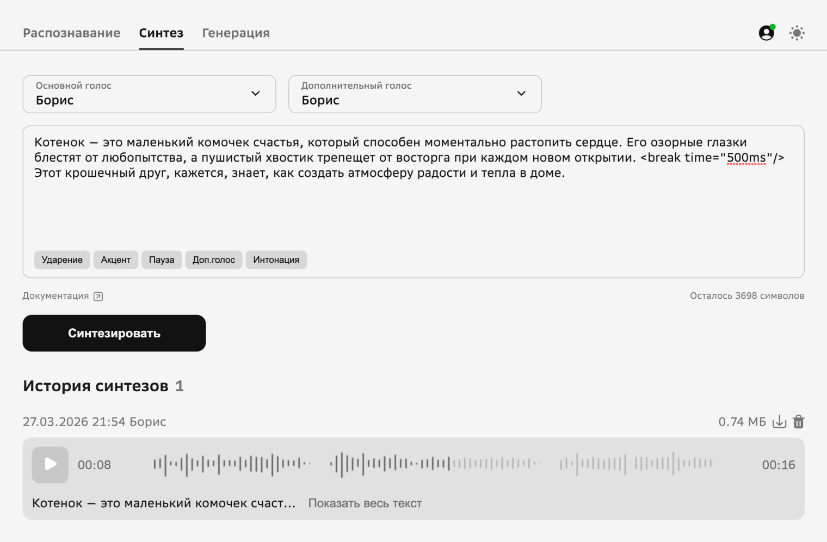Click the 00:08 current time label
Image resolution: width=827 pixels, height=542 pixels.
pyautogui.click(x=94, y=465)
